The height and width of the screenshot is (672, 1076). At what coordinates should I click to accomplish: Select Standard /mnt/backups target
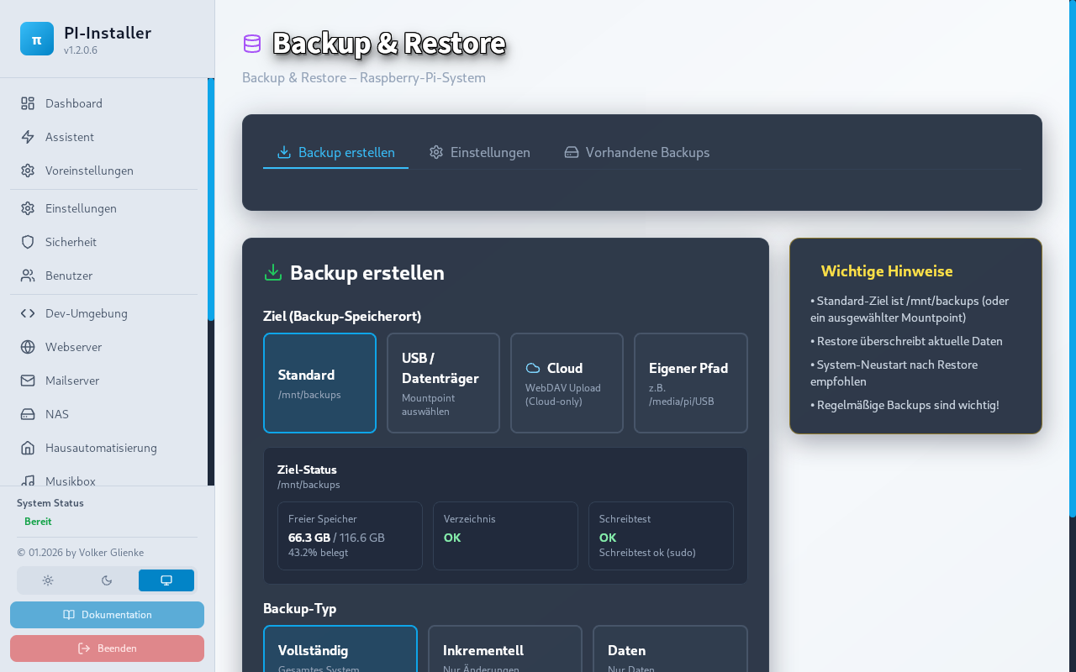(x=319, y=383)
